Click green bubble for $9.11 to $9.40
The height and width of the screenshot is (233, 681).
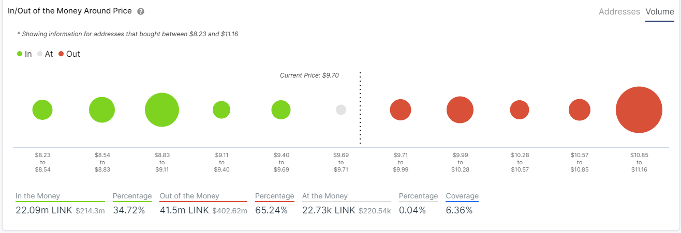(221, 110)
